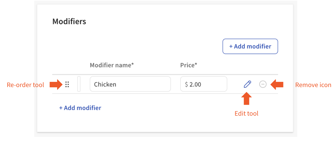Click the blue pencil edit icon
This screenshot has width=334, height=145.
click(248, 84)
